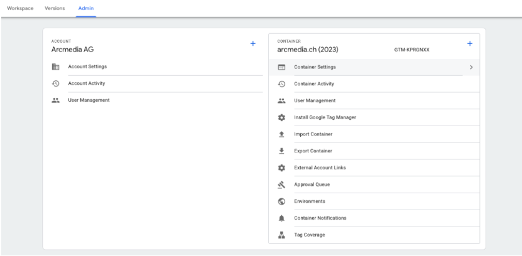The width and height of the screenshot is (522, 256).
Task: Click the Import Container upload icon
Action: tap(281, 134)
